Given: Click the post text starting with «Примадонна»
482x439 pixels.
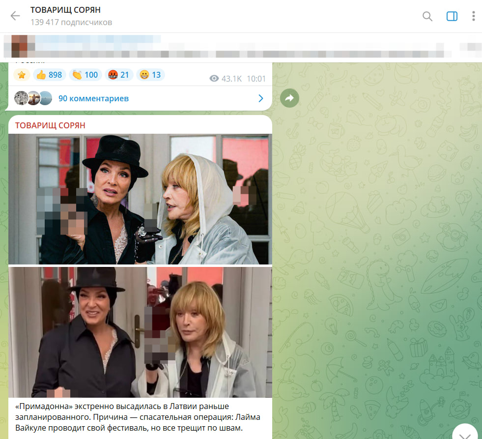Looking at the screenshot, I should coord(138,417).
